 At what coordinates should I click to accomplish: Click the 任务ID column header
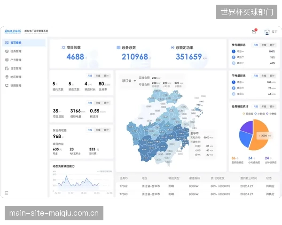coord(124,178)
